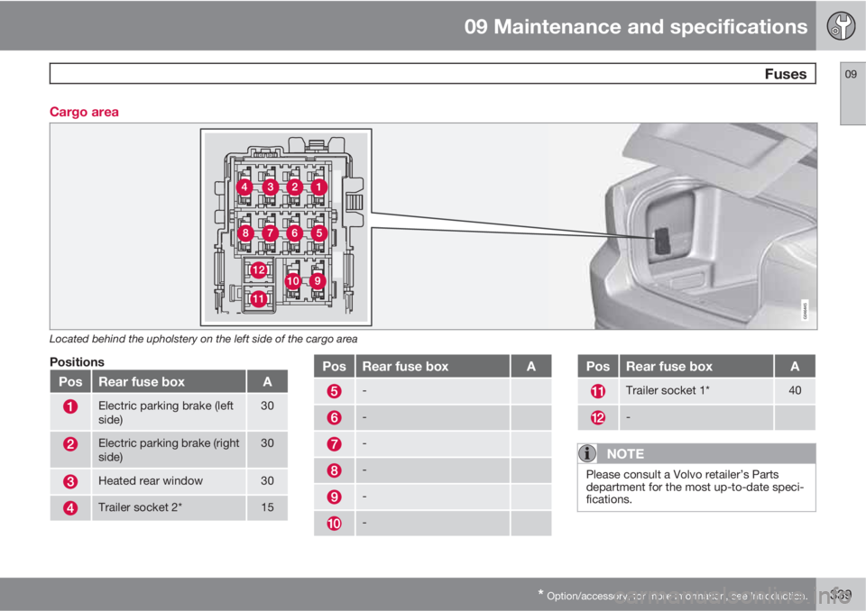Click position 9 badge in table
The height and width of the screenshot is (611, 866).
[x=334, y=497]
